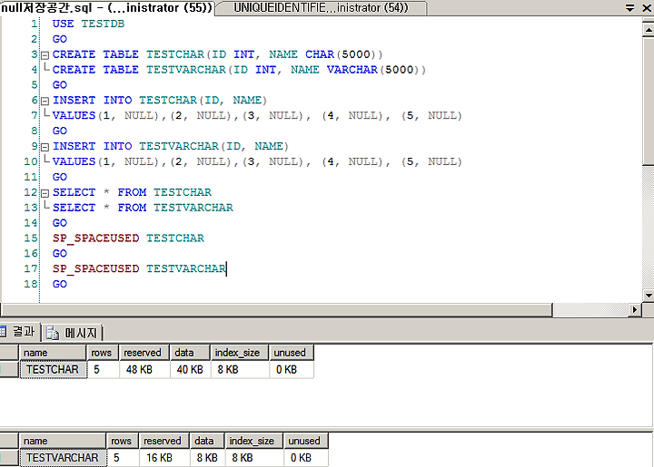Image resolution: width=654 pixels, height=467 pixels.
Task: Click the horizontal scrollbar thumb of the editor
Action: point(276,309)
